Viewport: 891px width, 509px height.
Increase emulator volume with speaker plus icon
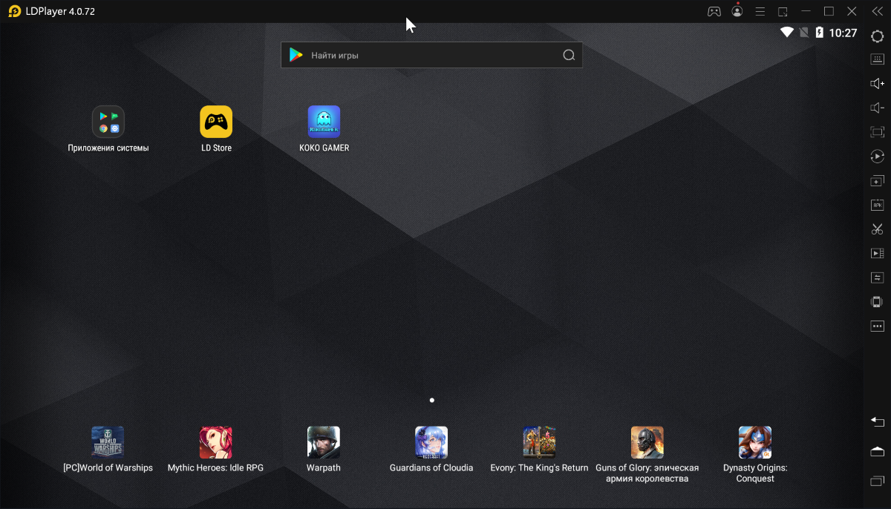coord(877,84)
